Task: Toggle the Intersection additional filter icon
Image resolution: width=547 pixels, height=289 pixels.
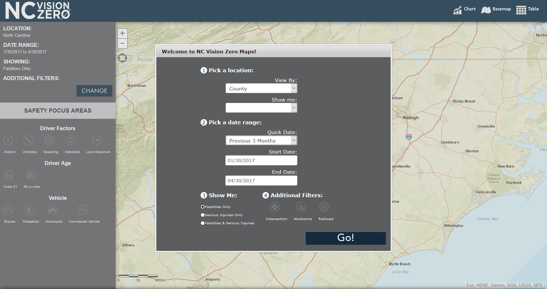Action: point(275,207)
